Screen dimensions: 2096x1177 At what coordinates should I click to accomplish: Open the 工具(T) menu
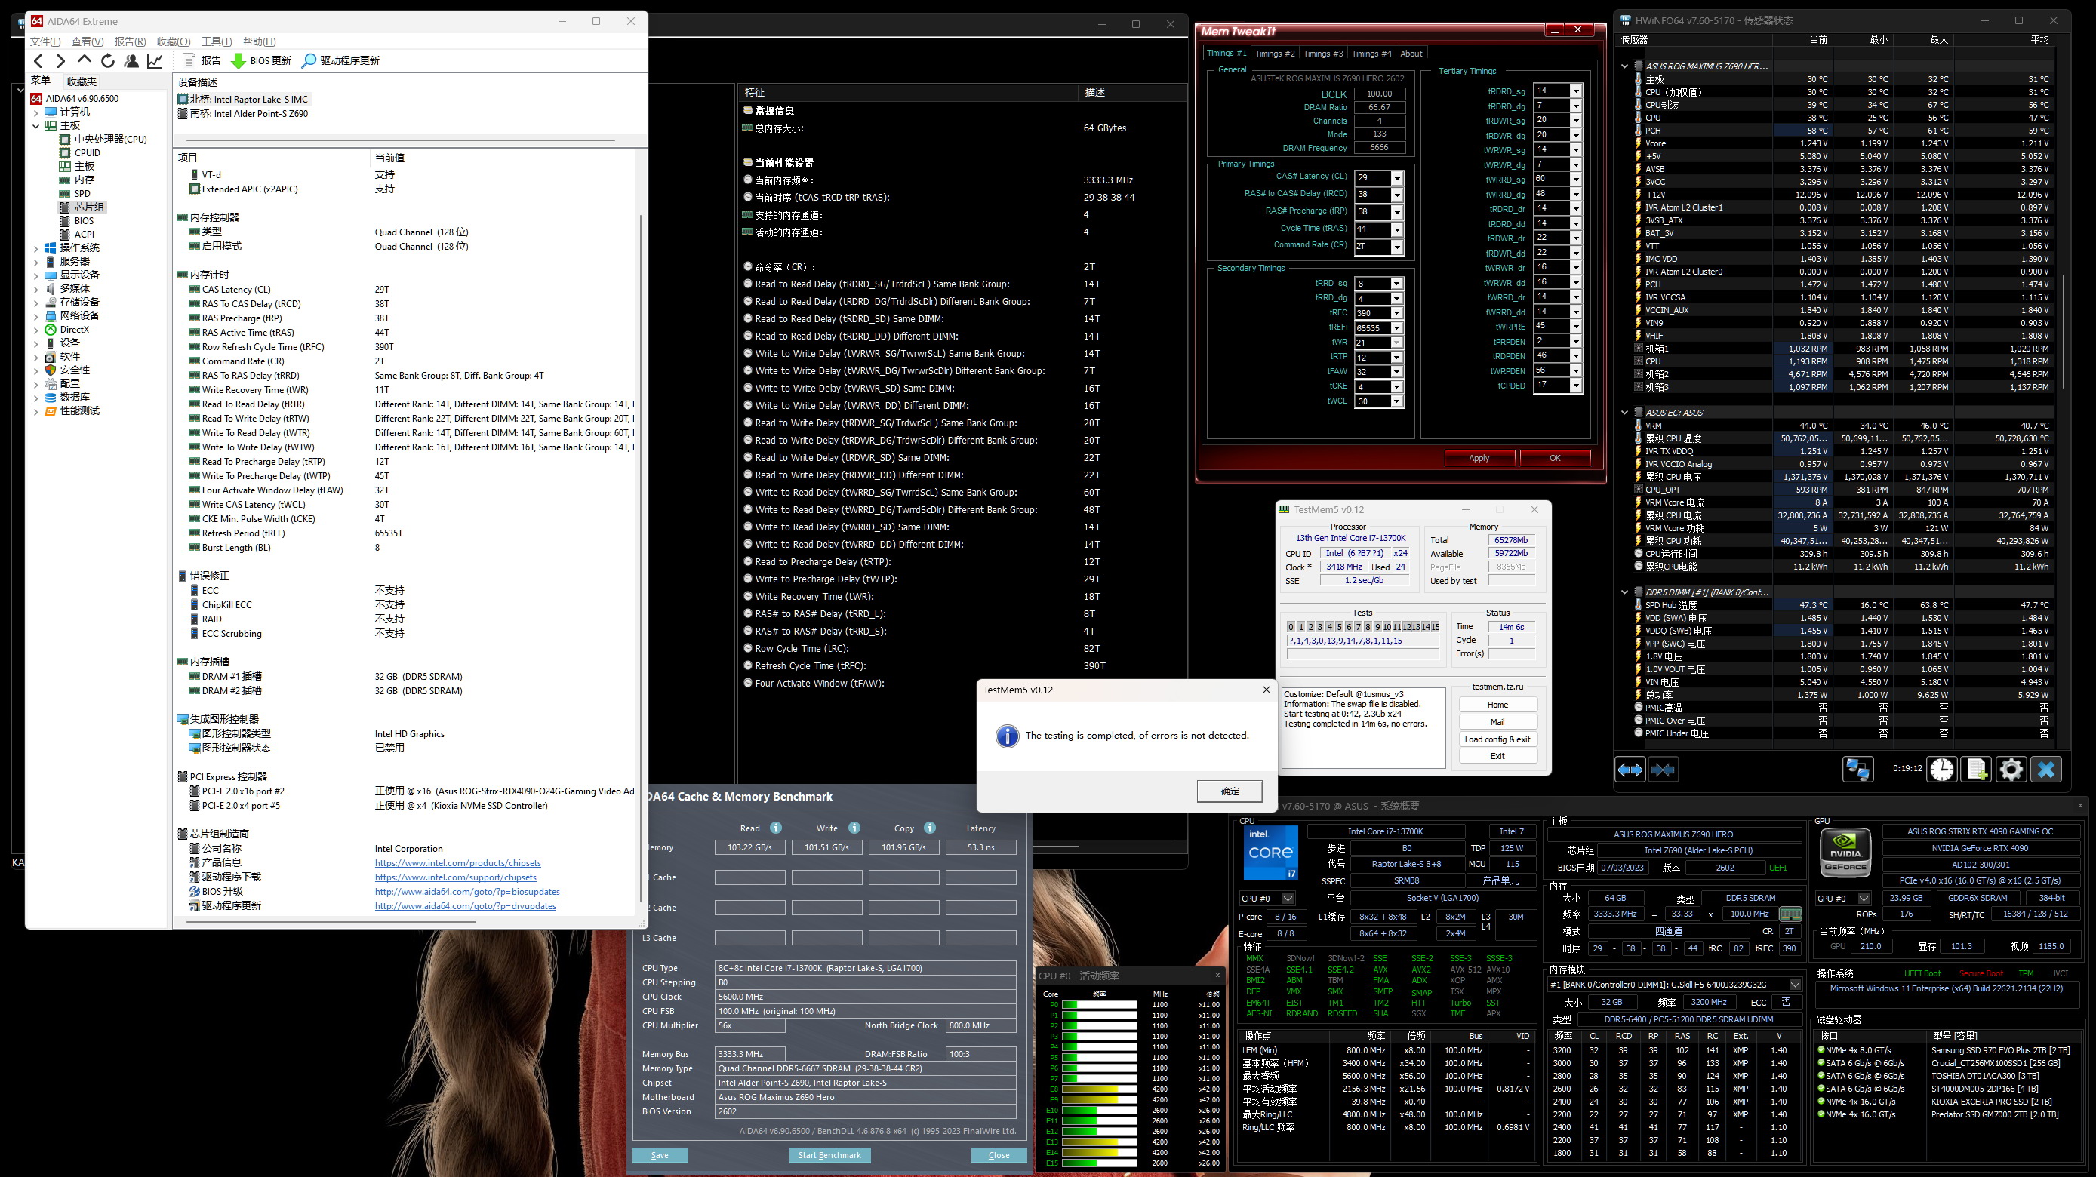(x=216, y=41)
